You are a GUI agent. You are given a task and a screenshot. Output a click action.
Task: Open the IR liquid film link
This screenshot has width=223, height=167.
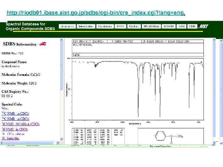tap(11, 138)
